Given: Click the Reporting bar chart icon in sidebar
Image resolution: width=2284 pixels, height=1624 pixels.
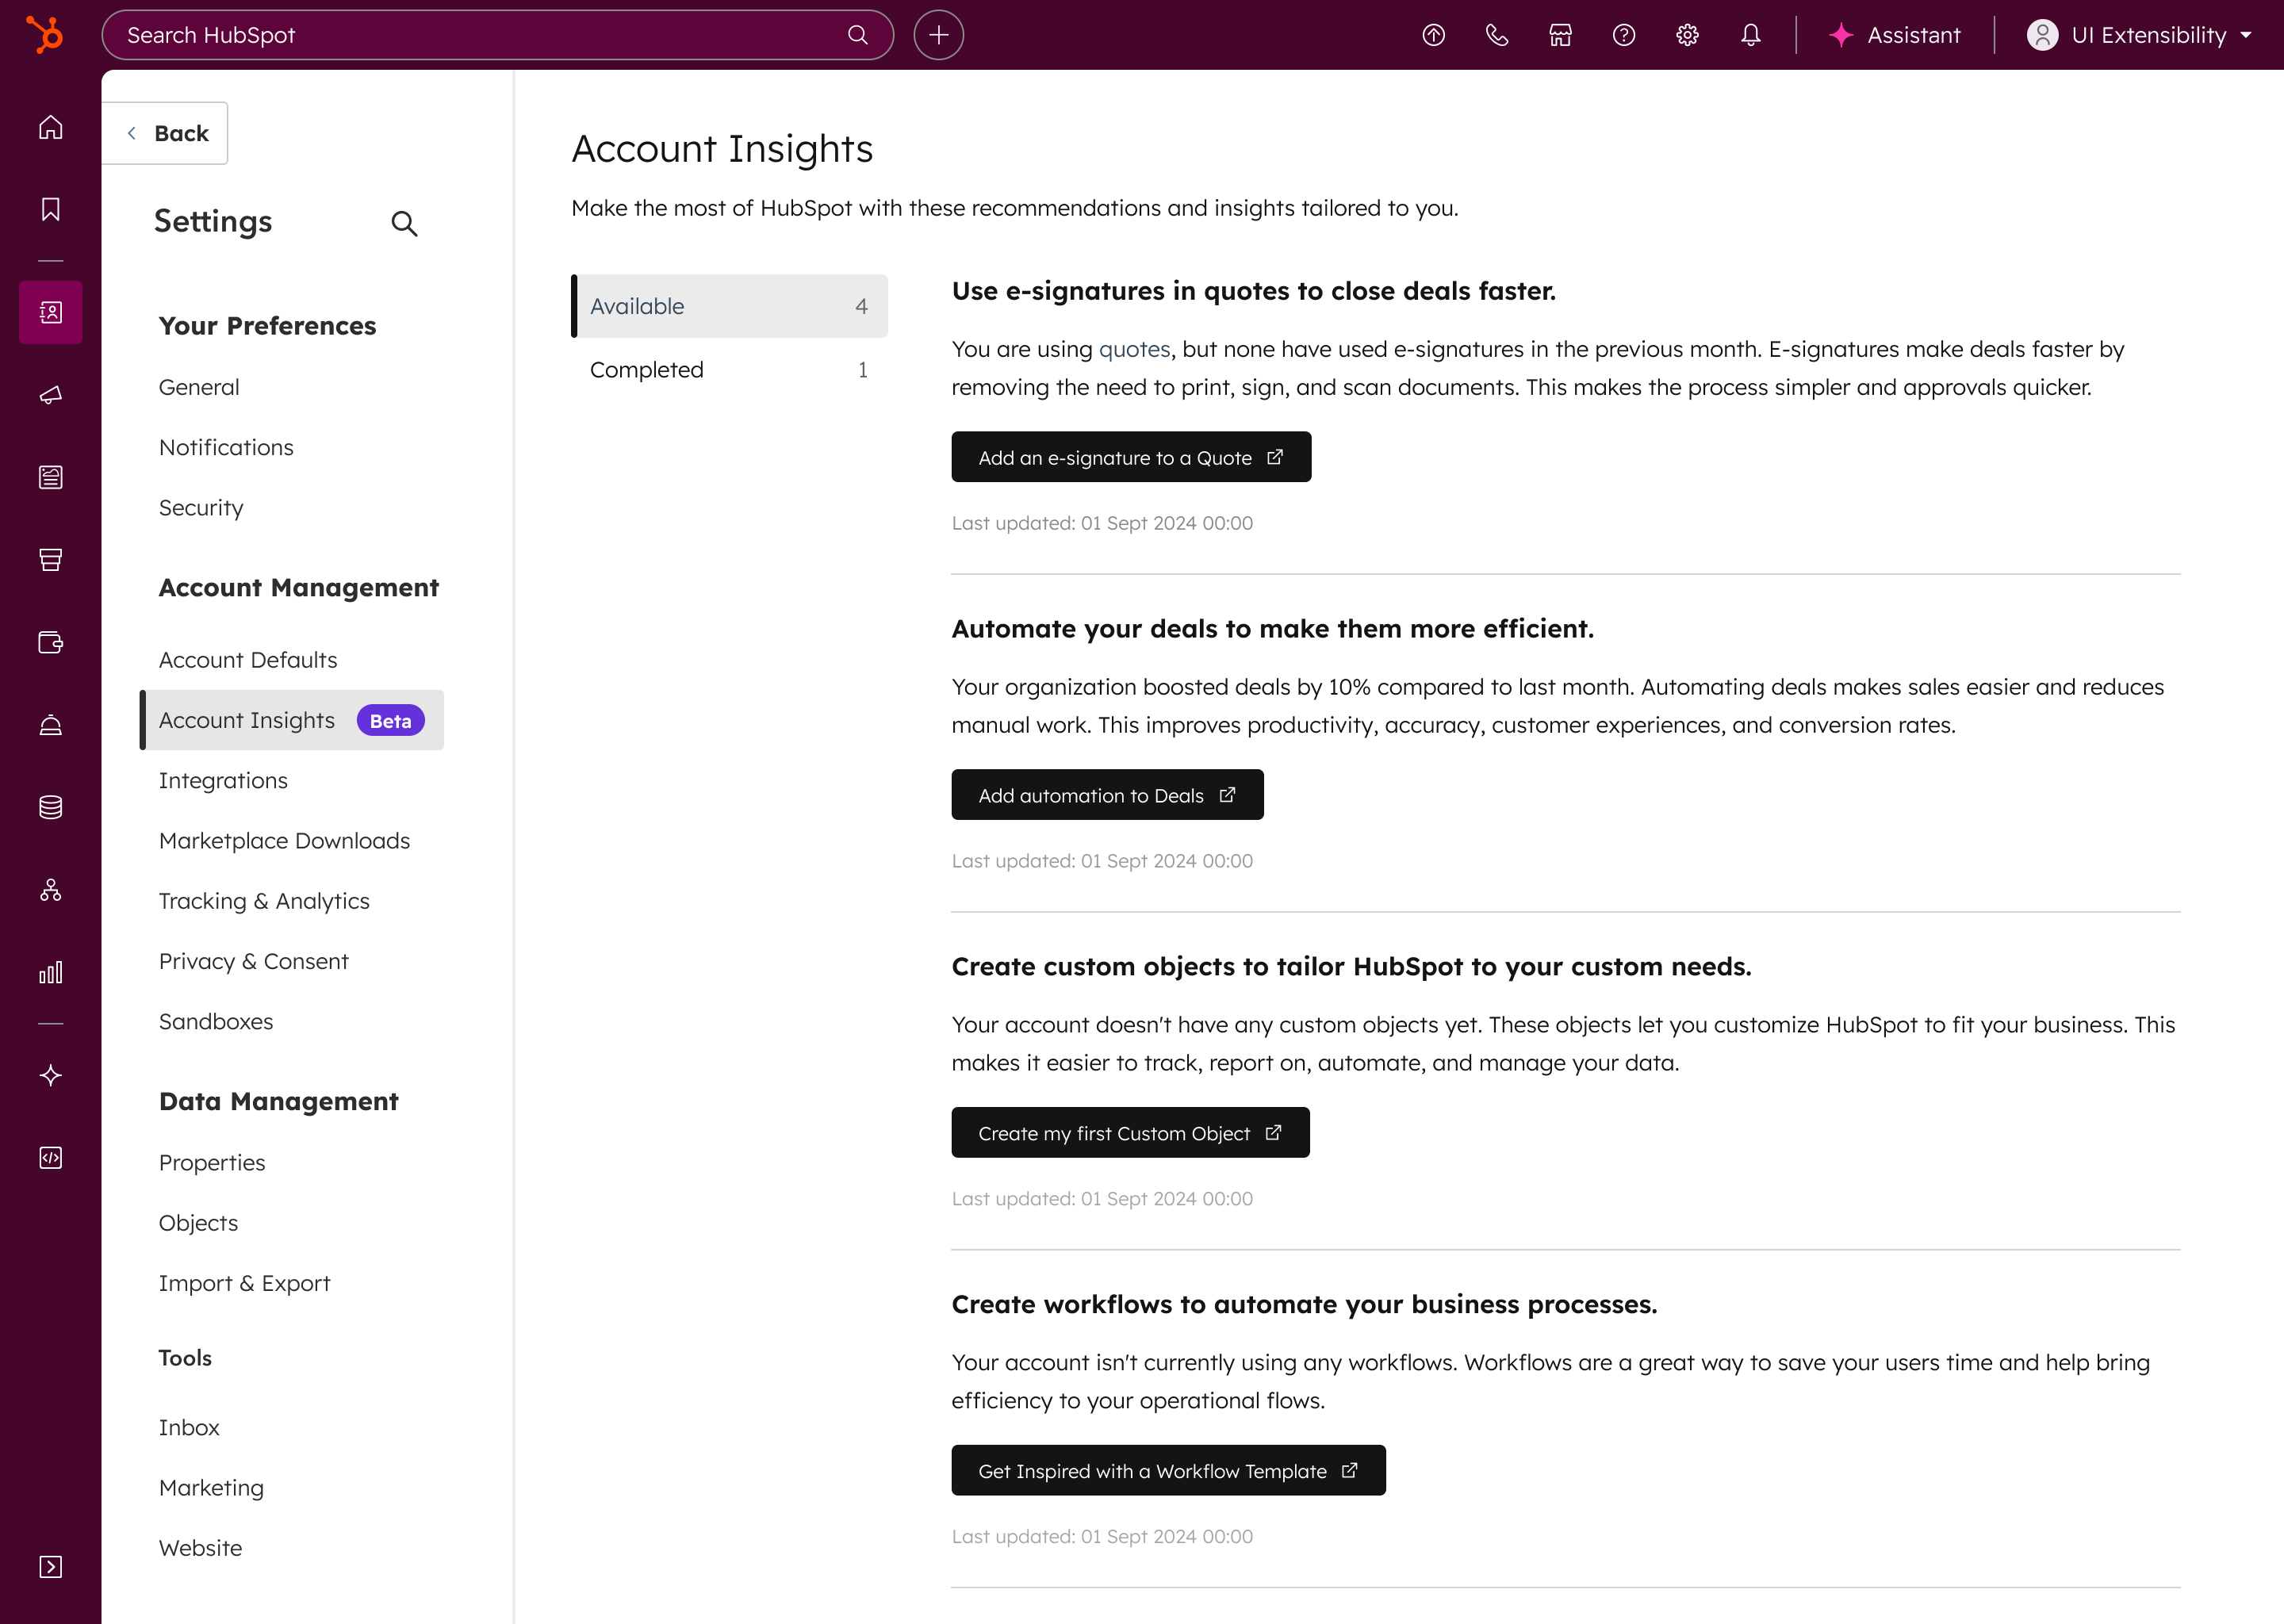Looking at the screenshot, I should [51, 972].
